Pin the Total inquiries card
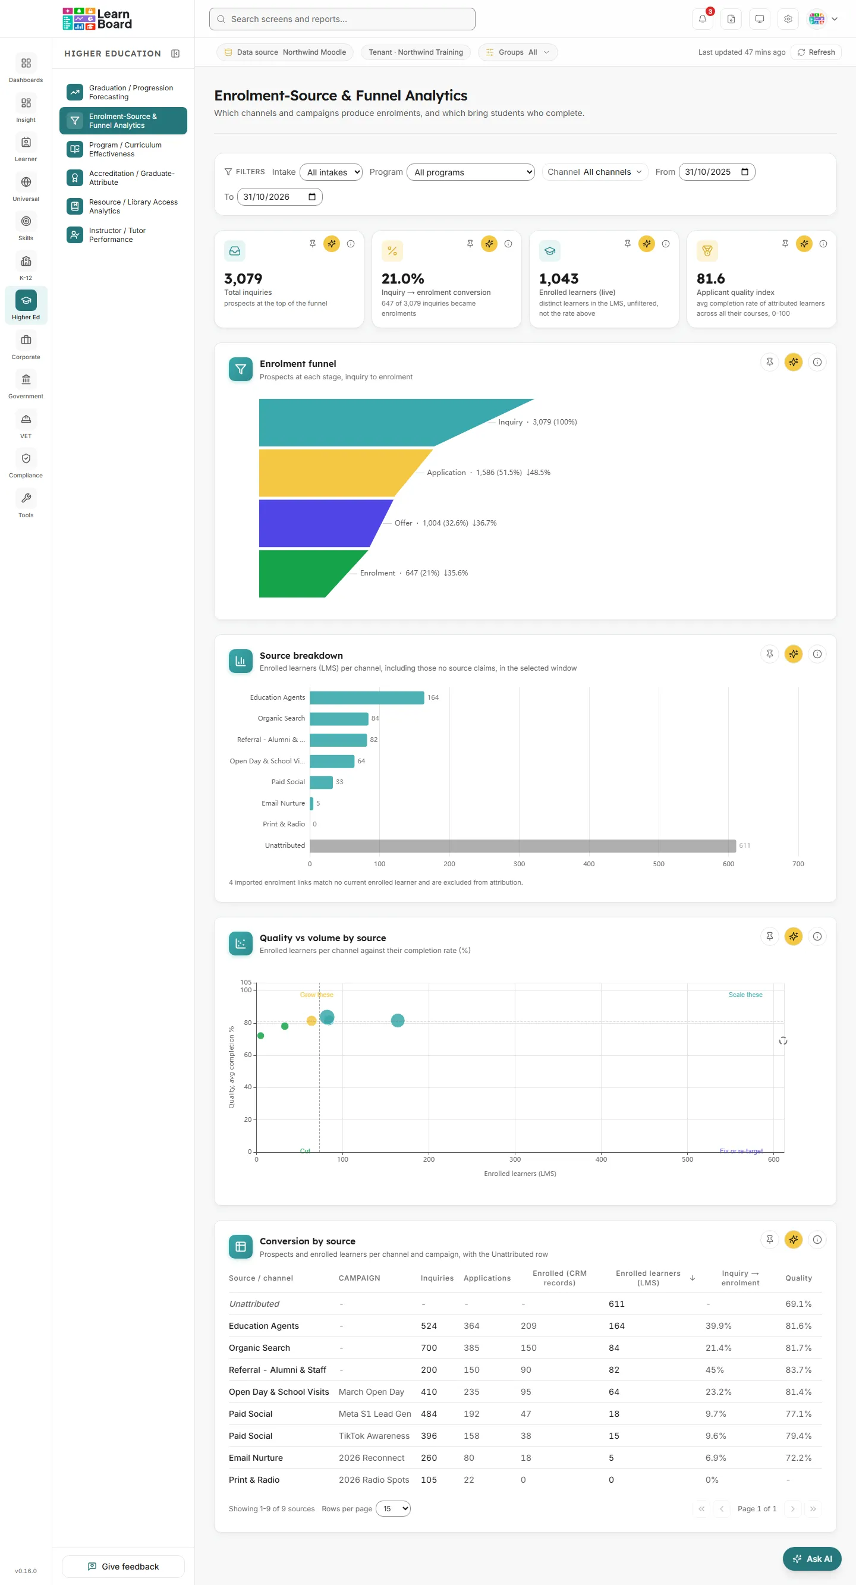This screenshot has height=1585, width=856. [313, 244]
